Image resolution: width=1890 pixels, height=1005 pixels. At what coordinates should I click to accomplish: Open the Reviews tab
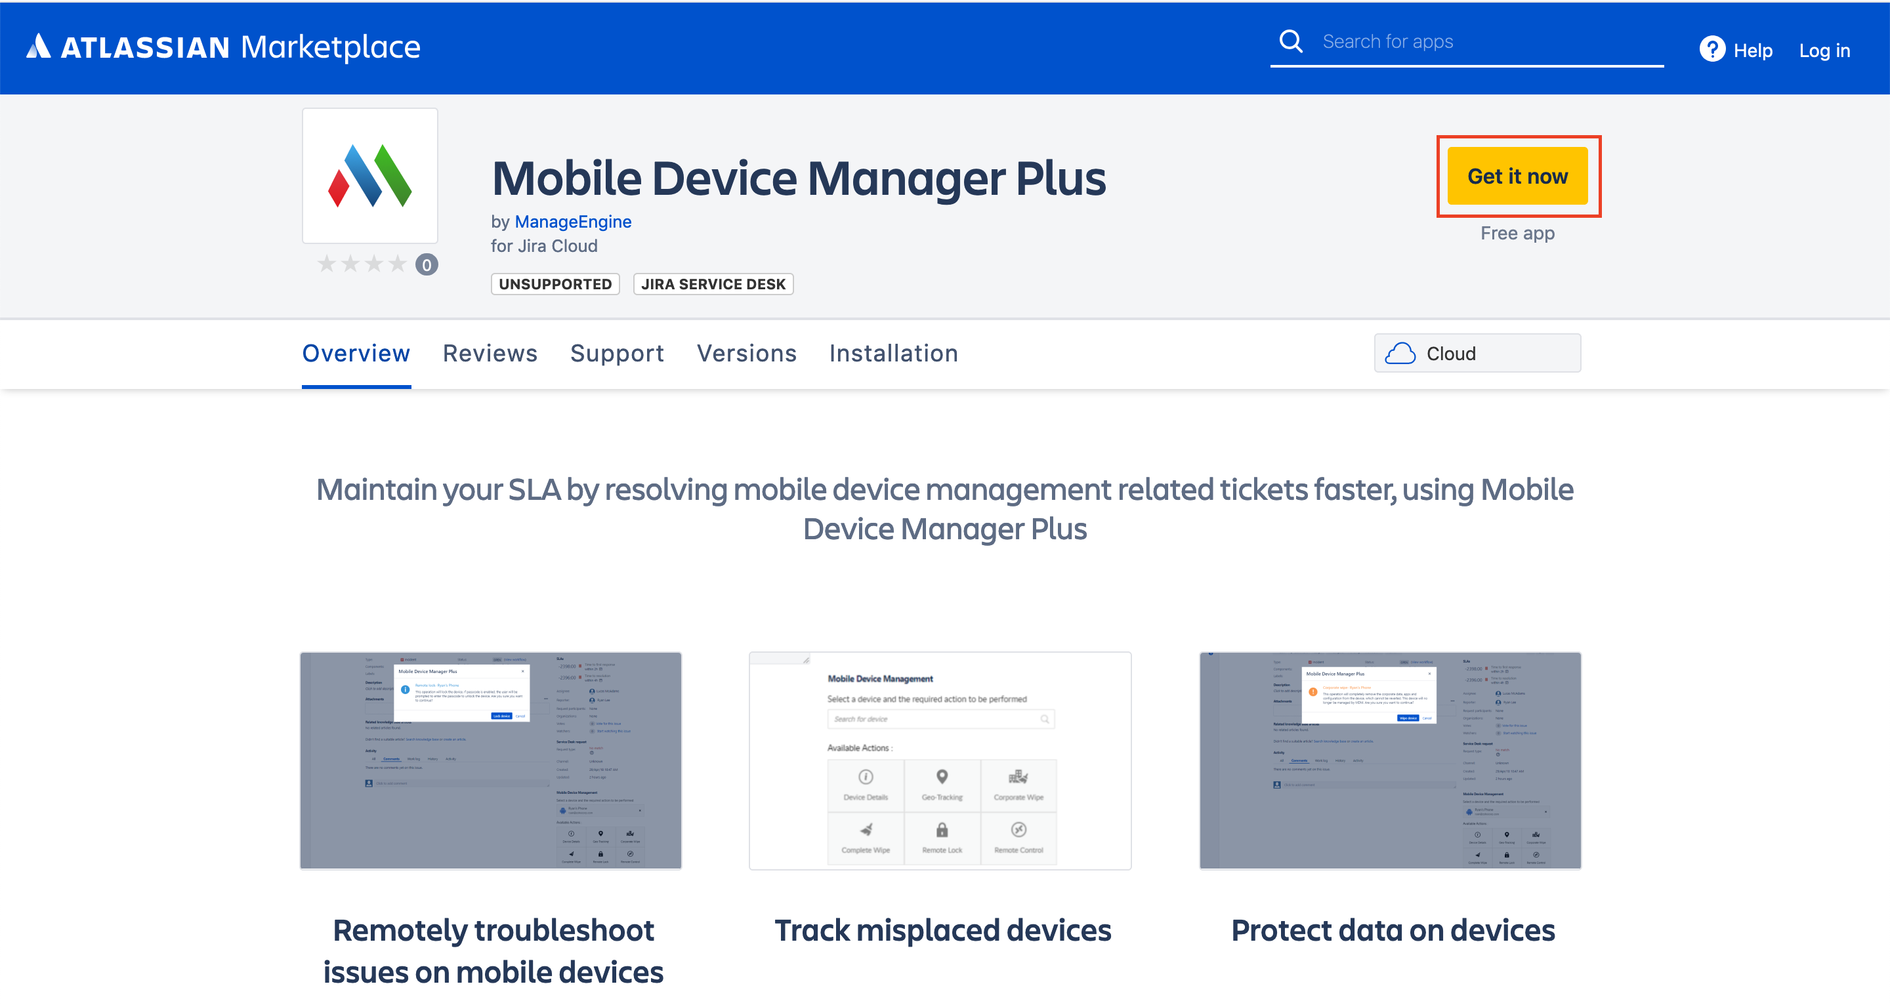[490, 354]
